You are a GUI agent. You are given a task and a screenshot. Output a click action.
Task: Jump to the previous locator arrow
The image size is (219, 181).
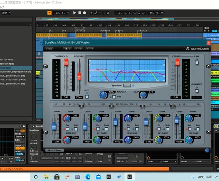coord(205,31)
